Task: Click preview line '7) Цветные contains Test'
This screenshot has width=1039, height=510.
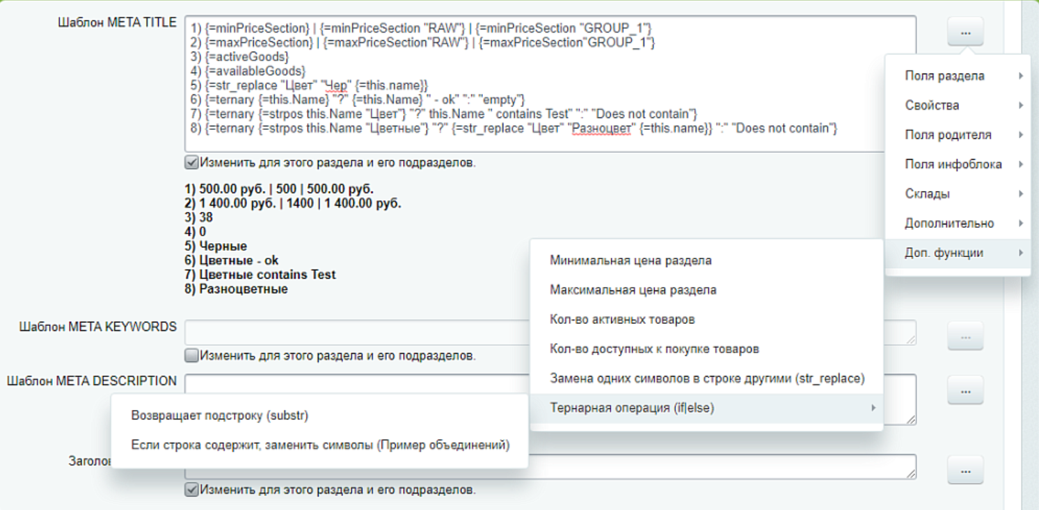Action: (260, 274)
